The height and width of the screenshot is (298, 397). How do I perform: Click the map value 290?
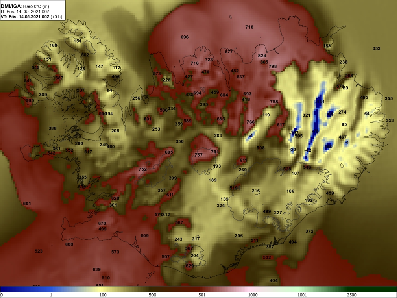pos(79,143)
